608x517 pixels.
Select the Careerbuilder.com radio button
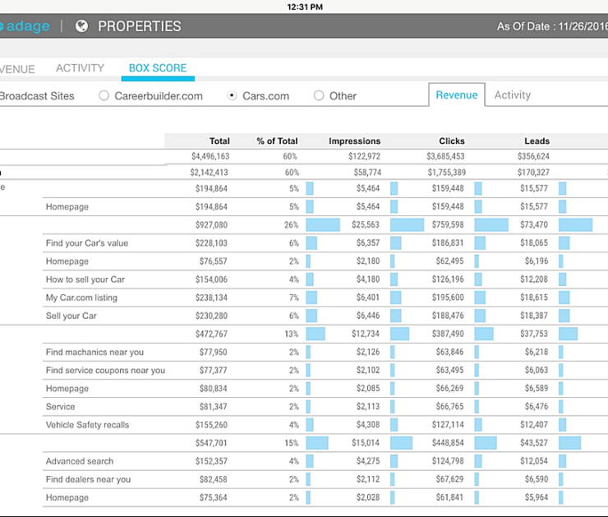[104, 95]
